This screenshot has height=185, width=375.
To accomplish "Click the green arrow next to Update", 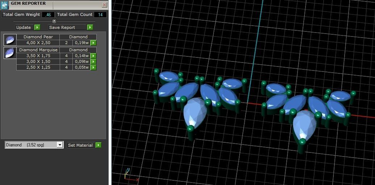I will point(37,27).
